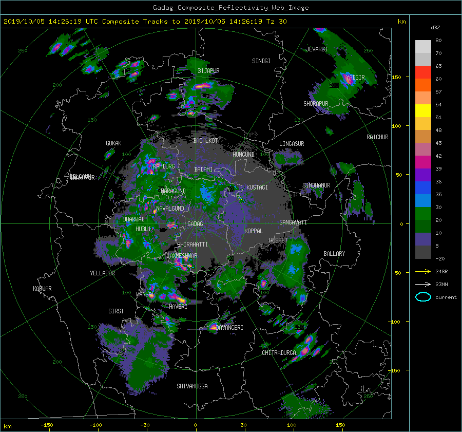Click the HUNGUND city label

tap(243, 155)
